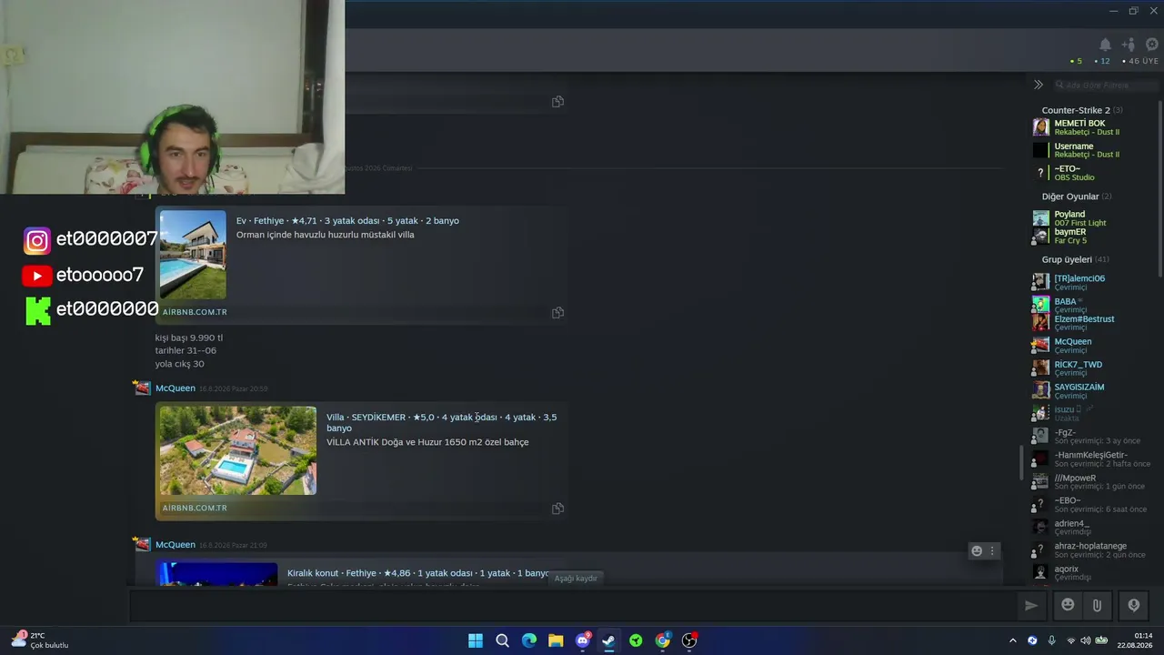Collapse the Counter-Strike 2 member group
Image resolution: width=1164 pixels, height=655 pixels.
click(x=1081, y=110)
